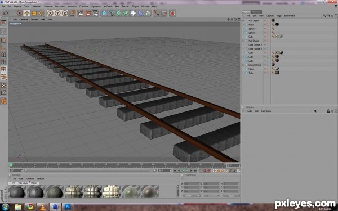Image resolution: width=338 pixels, height=211 pixels.
Task: Open the Object dropdown in Coordinates
Action: tap(192, 196)
